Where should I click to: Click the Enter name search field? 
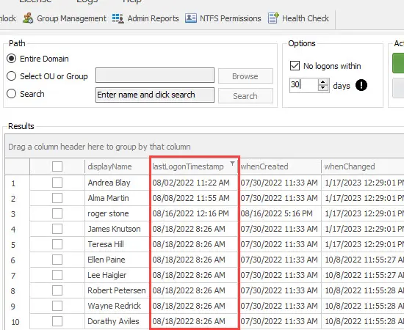click(x=155, y=95)
